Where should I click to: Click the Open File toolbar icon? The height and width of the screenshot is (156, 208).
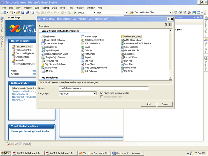click(x=18, y=13)
